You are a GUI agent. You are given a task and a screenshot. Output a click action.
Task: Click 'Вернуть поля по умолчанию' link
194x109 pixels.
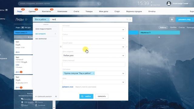click(86, 87)
